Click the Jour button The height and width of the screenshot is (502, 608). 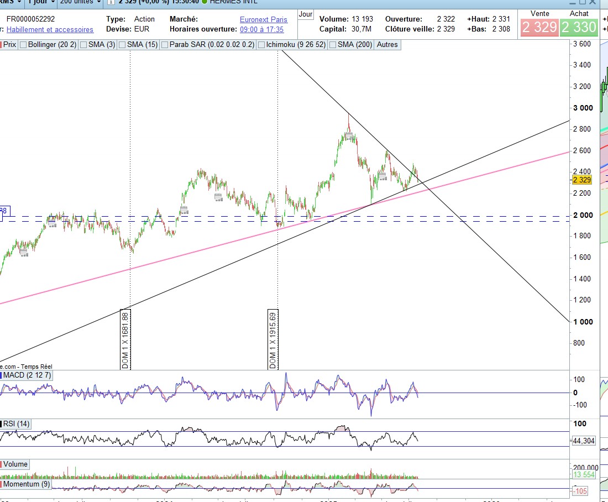pos(306,14)
